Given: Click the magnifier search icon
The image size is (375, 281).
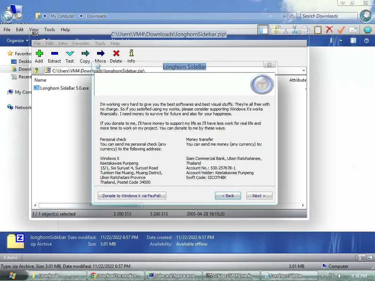Looking at the screenshot, I should click(365, 16).
